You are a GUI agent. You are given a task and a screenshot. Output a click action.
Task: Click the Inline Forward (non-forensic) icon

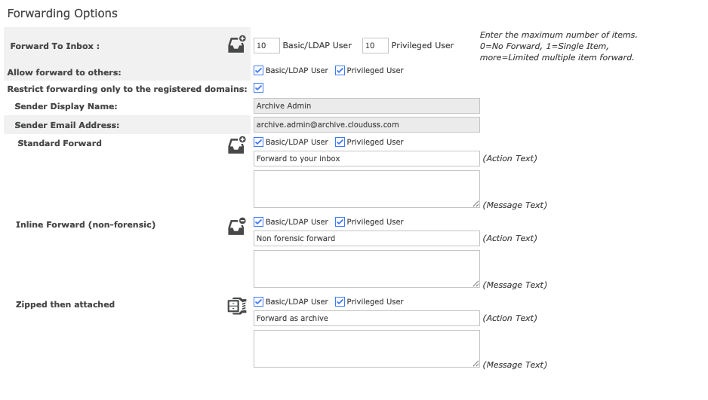[x=237, y=225]
